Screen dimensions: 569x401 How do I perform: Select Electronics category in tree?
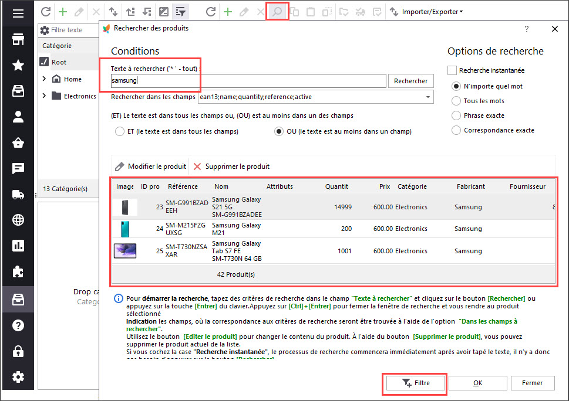click(80, 96)
